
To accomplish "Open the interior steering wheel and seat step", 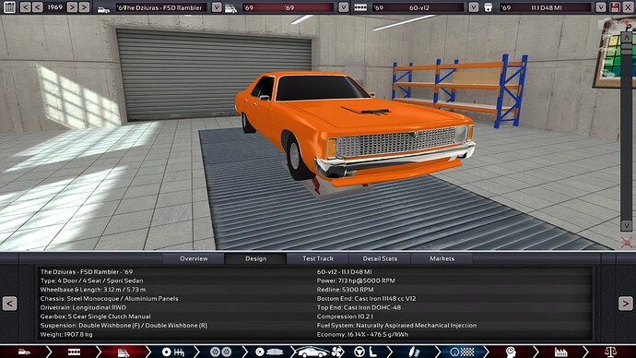I will coord(365,352).
